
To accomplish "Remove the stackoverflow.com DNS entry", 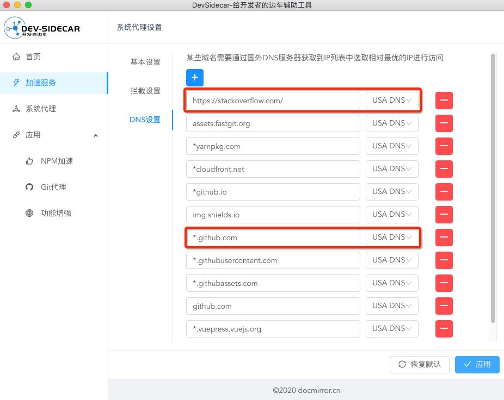I will coord(444,101).
